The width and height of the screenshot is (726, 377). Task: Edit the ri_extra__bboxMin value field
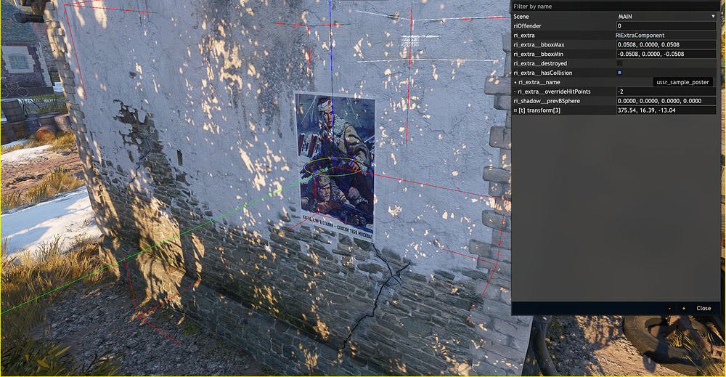point(665,54)
